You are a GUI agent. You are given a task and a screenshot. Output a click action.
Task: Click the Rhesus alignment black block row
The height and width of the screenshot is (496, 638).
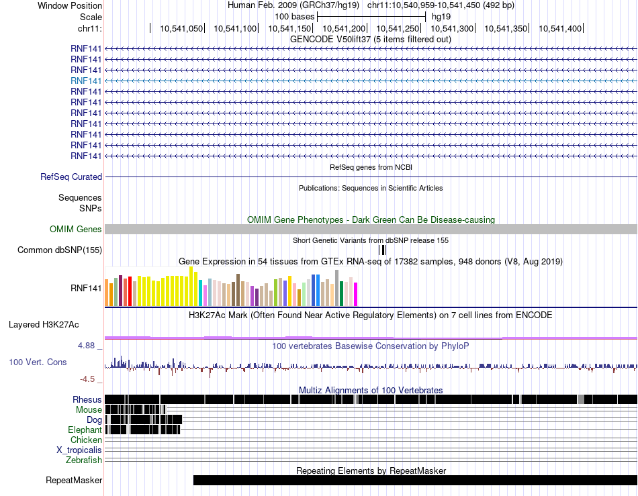(371, 399)
